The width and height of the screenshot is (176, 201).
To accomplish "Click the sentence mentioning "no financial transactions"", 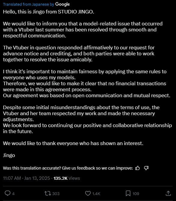I will tap(85, 86).
